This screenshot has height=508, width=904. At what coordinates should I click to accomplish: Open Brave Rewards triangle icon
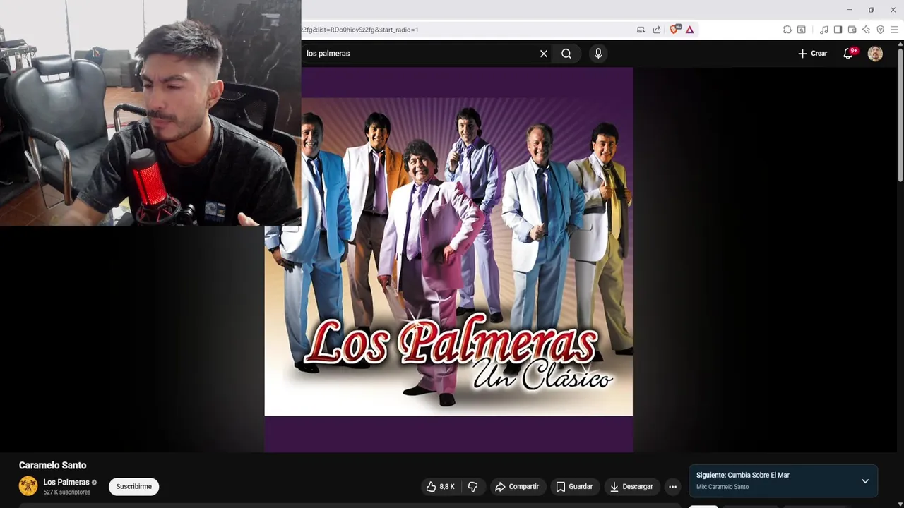point(689,30)
